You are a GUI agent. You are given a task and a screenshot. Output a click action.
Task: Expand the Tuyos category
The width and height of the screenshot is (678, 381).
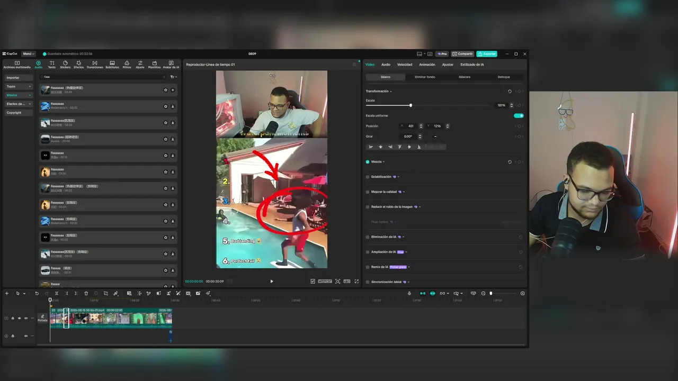(x=19, y=86)
